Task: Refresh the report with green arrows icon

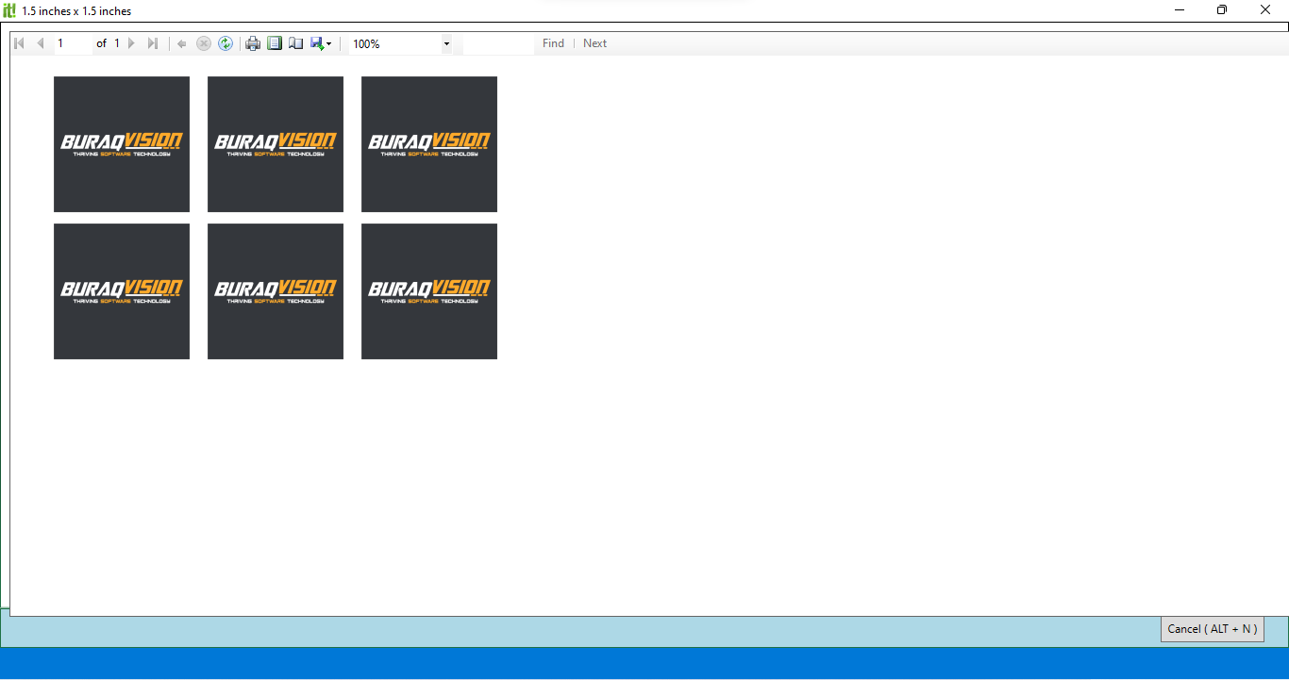Action: (226, 43)
